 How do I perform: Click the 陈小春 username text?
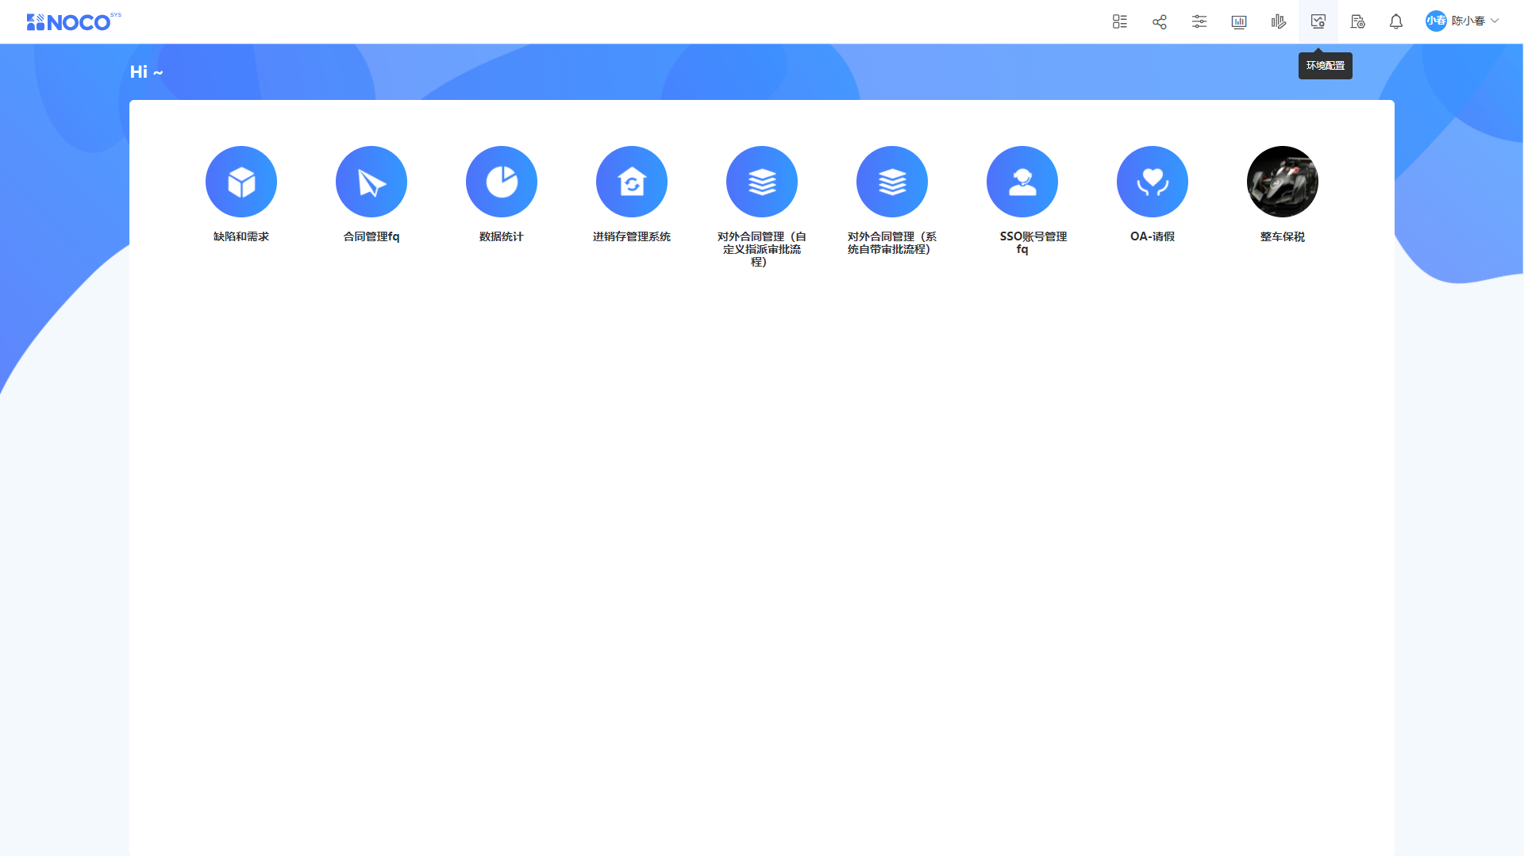click(1468, 21)
